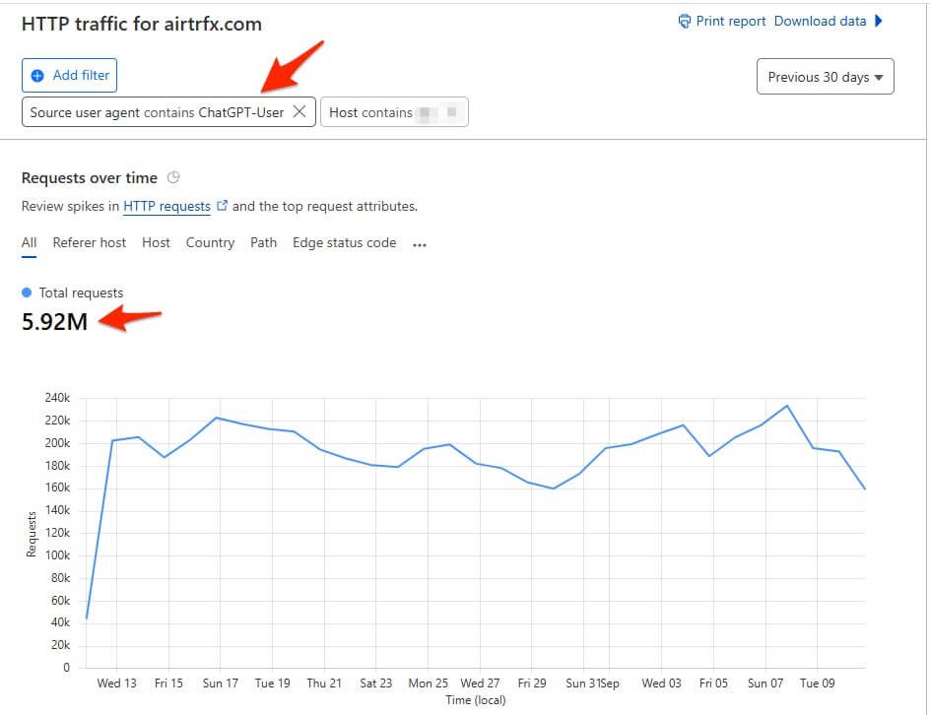Select the All tab
The image size is (930, 715).
pyautogui.click(x=29, y=243)
